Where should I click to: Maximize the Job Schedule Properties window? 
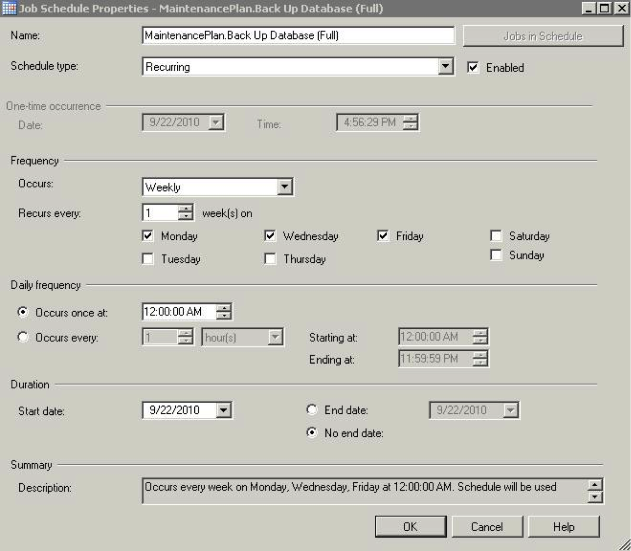coord(605,8)
